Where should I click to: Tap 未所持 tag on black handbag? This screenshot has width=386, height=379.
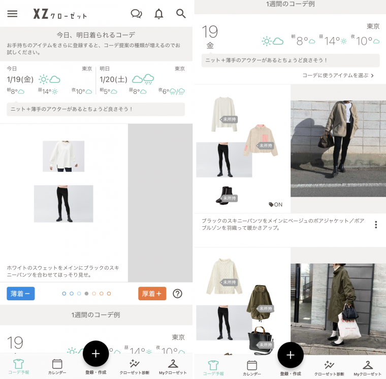pyautogui.click(x=265, y=345)
